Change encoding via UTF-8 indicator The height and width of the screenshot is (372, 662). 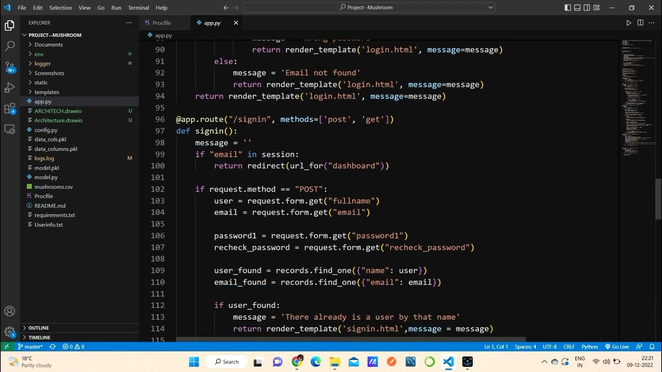pos(550,347)
